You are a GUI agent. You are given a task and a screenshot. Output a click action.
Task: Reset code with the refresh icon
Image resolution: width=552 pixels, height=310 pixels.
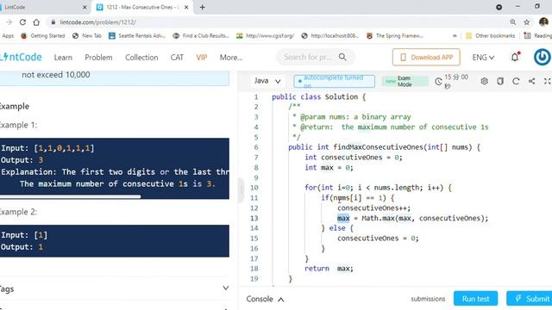516,81
